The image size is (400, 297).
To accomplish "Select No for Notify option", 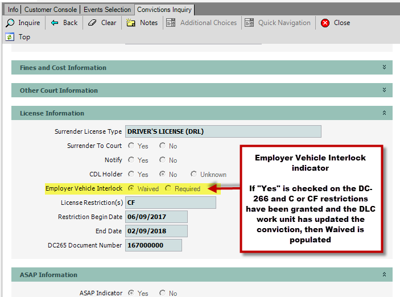I will pos(162,160).
